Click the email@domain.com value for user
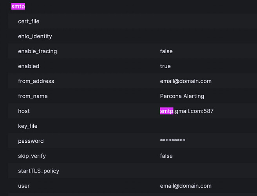The image size is (257, 196). click(x=186, y=186)
